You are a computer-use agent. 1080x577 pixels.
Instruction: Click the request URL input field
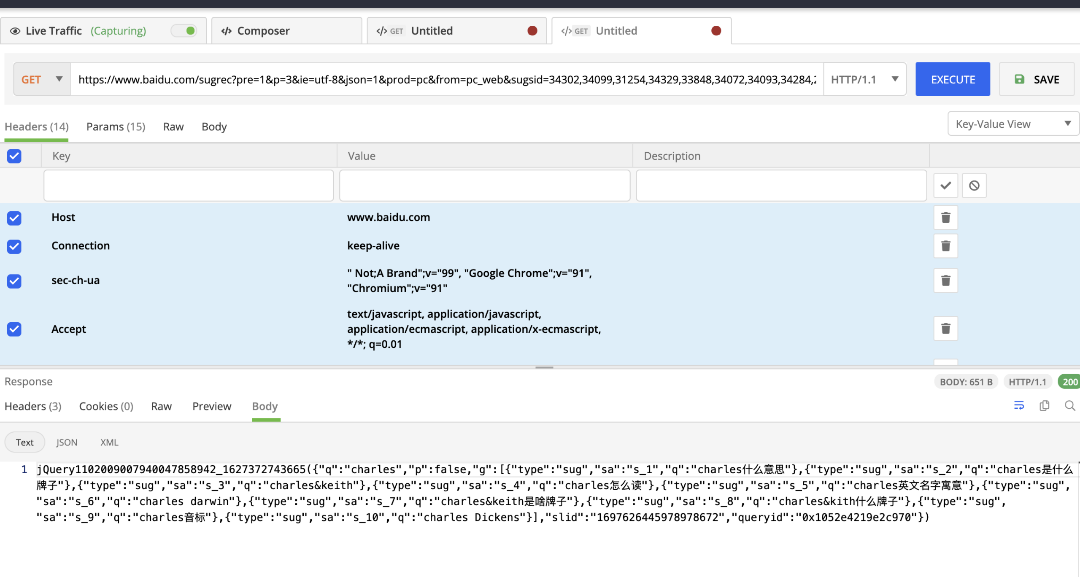pos(447,79)
